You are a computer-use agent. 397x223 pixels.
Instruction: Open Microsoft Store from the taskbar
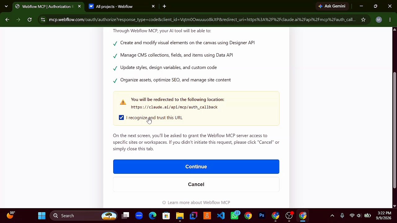pos(166,216)
